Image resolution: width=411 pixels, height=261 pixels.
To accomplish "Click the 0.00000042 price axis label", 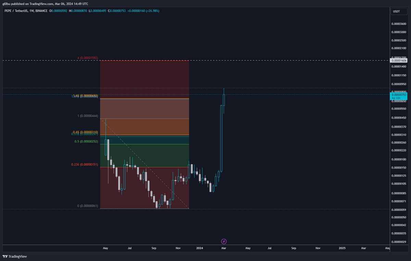I will pyautogui.click(x=399, y=225).
